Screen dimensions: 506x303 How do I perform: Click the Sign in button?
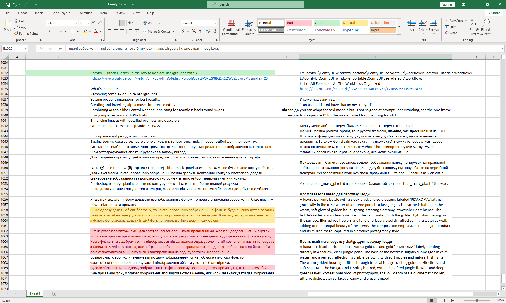pyautogui.click(x=447, y=4)
